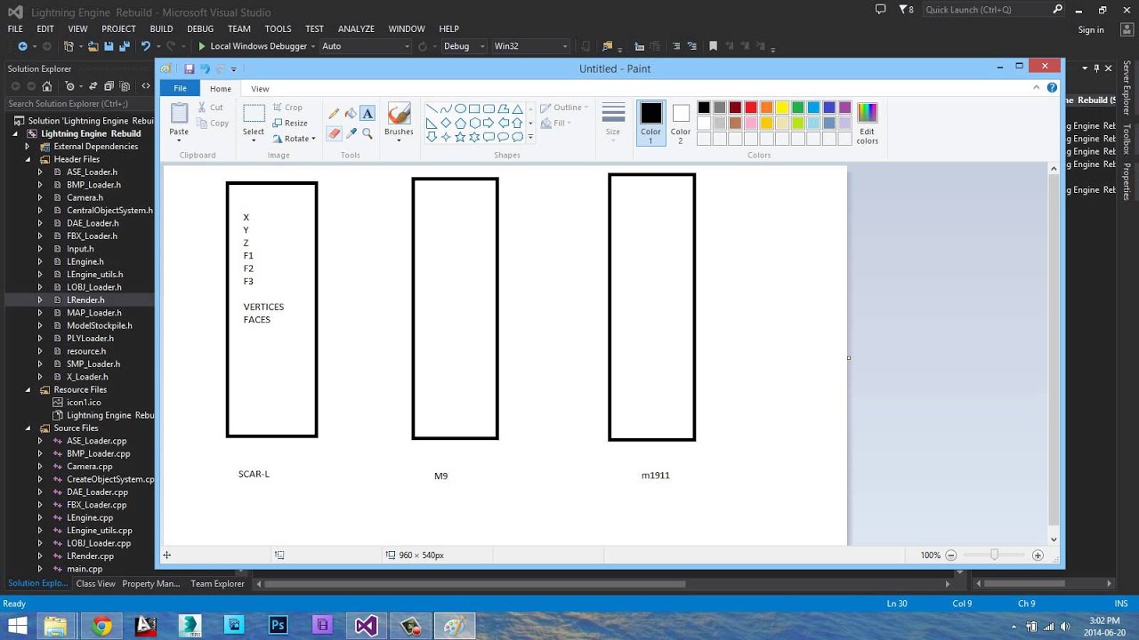Click Home icon in Solution Explorer toolbar
1139x640 pixels.
46,86
